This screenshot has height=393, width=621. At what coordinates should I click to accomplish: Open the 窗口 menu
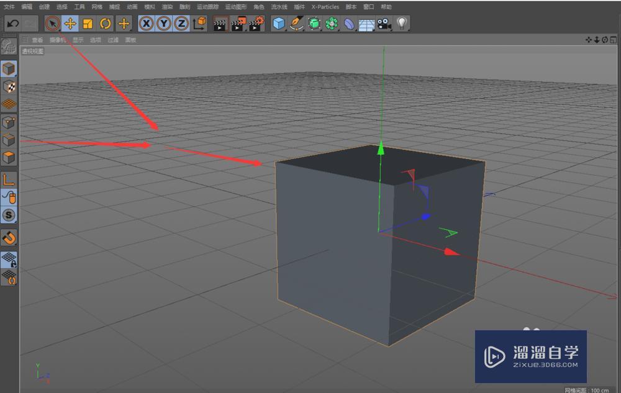[369, 7]
